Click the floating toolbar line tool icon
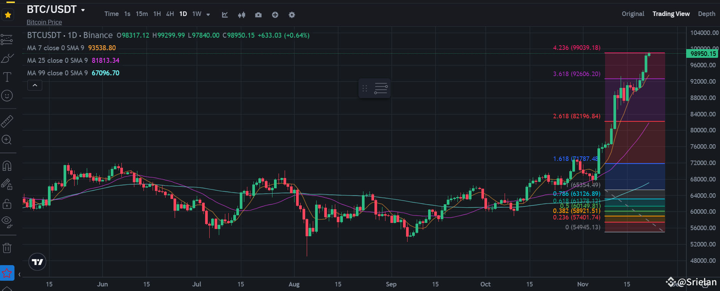Screen dimensions: 720x291 click(x=381, y=89)
